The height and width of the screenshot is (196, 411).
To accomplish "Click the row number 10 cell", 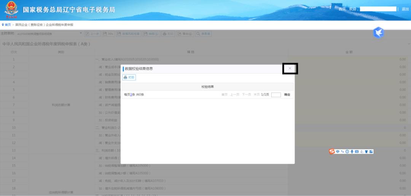I will point(14,128).
